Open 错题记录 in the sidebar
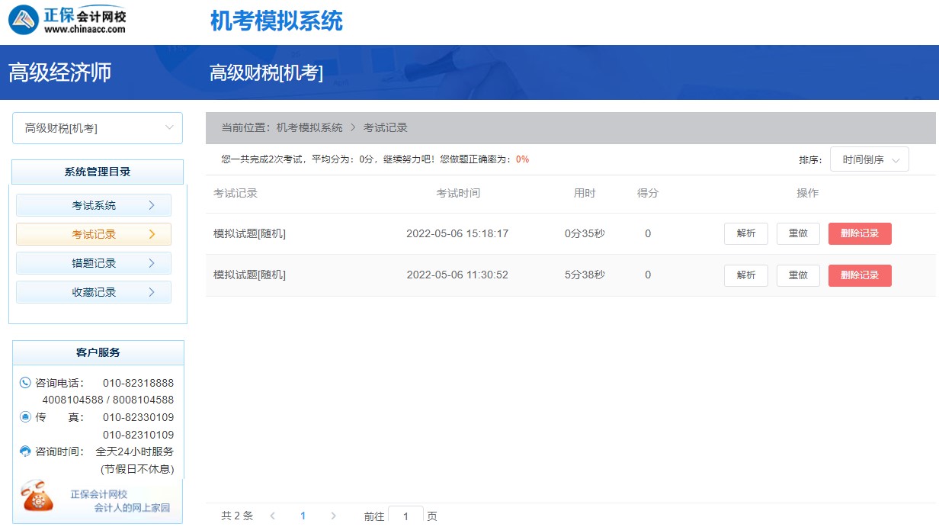Viewport: 939px width, 527px height. [x=94, y=263]
